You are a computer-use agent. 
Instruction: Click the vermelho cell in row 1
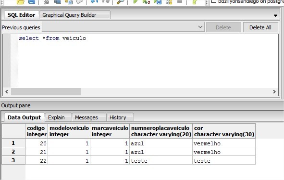coord(224,143)
